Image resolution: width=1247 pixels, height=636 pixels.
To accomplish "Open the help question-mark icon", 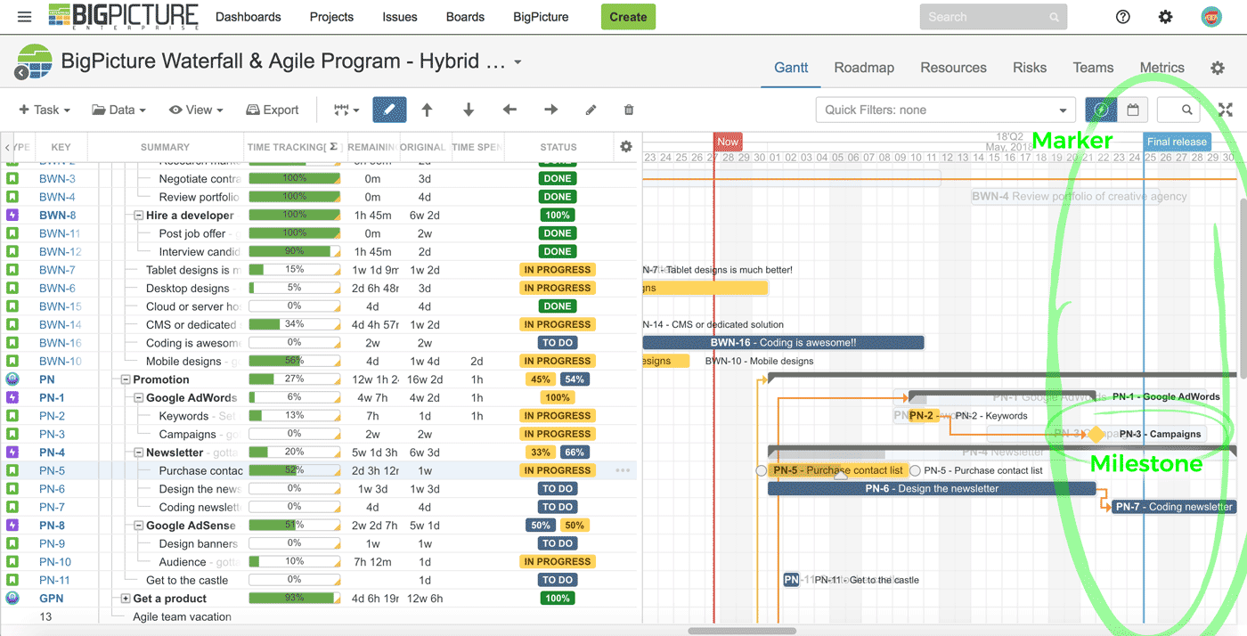I will [x=1122, y=17].
